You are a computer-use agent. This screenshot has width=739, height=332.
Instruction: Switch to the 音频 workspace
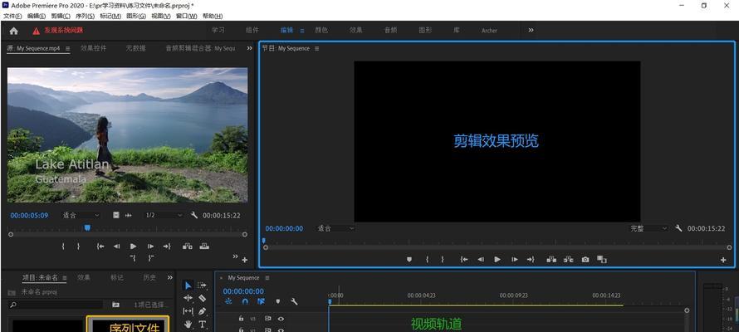click(391, 30)
